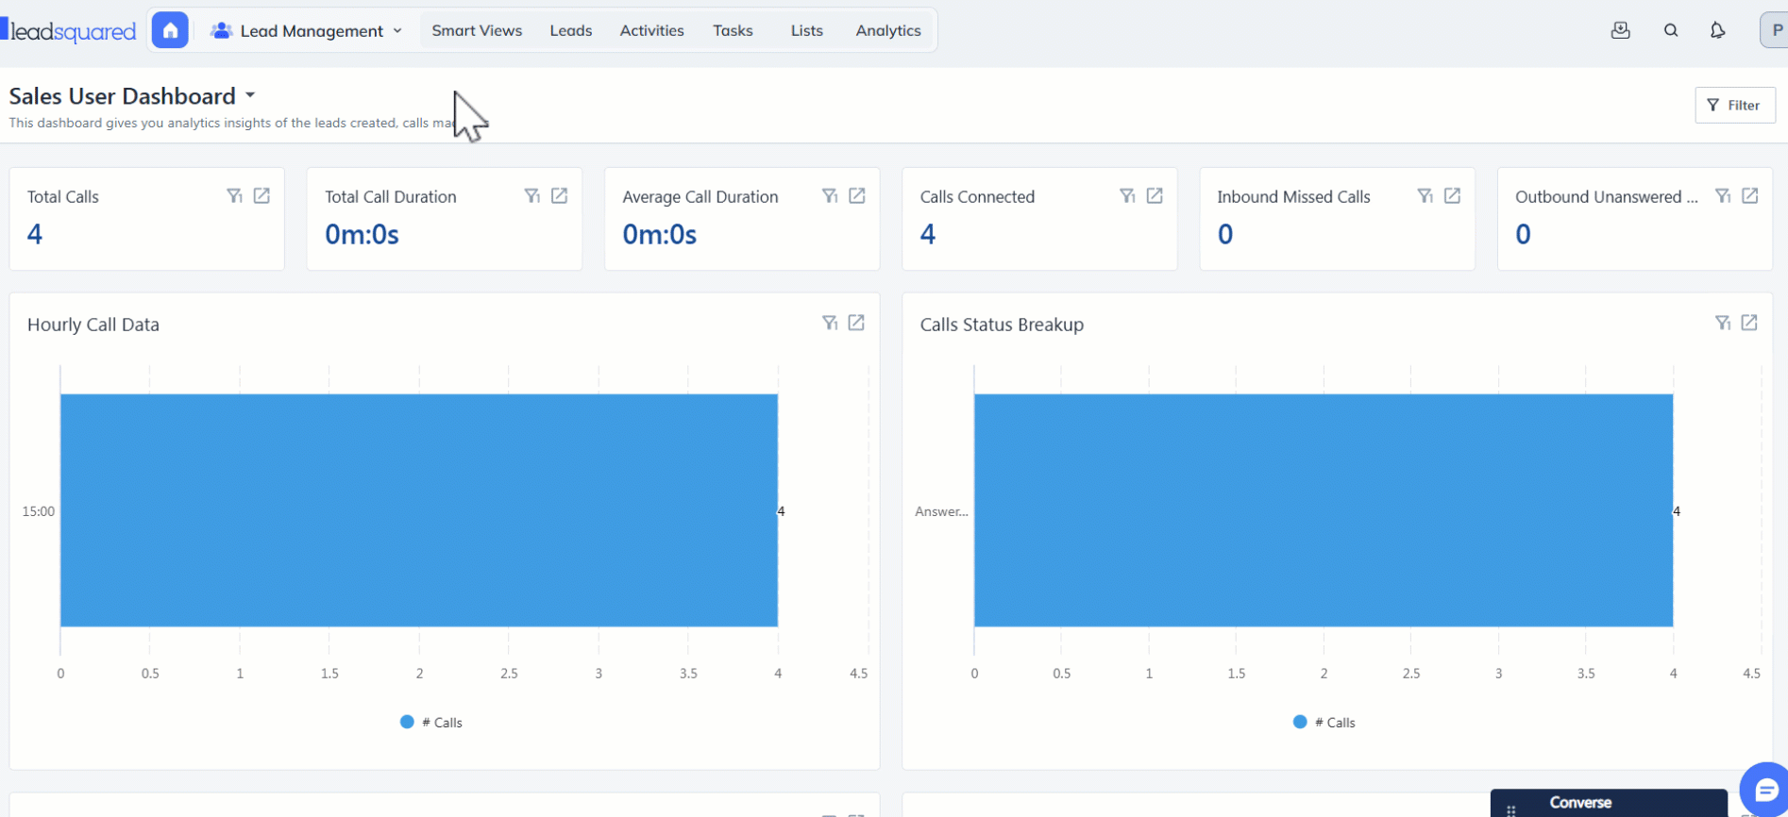Open the Analytics menu item
Viewport: 1788px width, 817px height.
tap(887, 30)
